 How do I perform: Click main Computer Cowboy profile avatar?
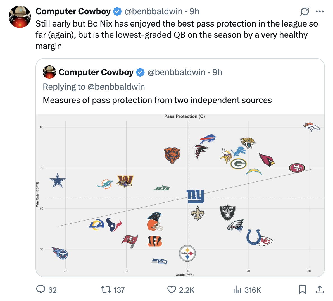click(x=20, y=17)
